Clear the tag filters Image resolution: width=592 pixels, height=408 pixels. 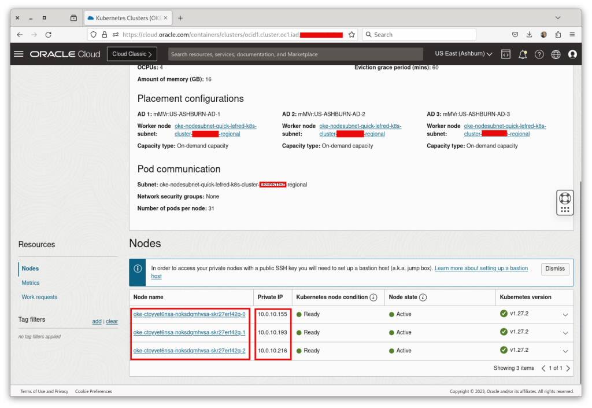pyautogui.click(x=112, y=322)
